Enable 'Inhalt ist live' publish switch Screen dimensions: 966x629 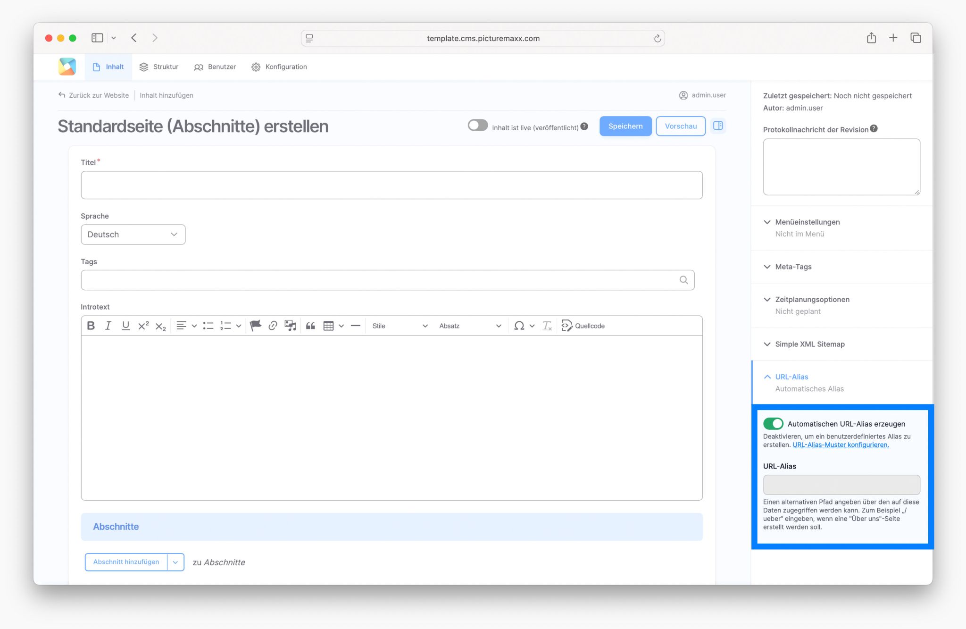click(477, 126)
